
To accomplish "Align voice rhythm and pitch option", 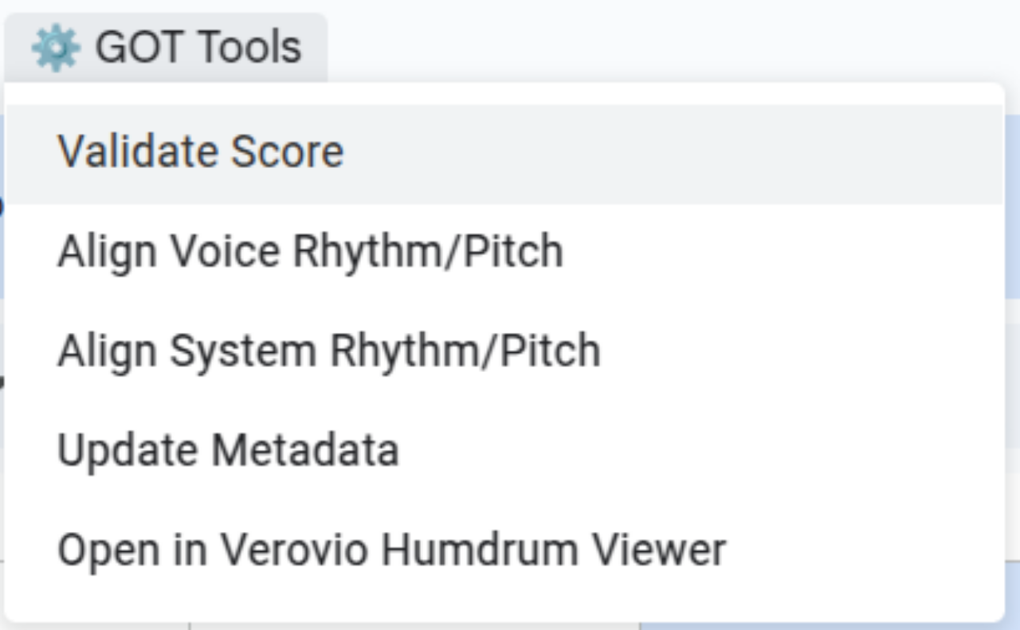I will (504, 252).
